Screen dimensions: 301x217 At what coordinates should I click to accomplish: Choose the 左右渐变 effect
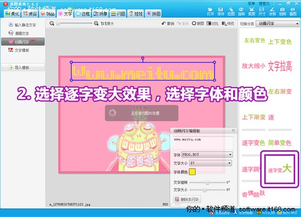[x=280, y=92]
